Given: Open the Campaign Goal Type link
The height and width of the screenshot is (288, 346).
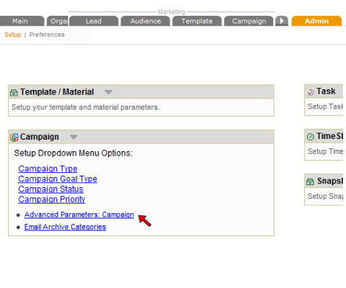Looking at the screenshot, I should click(58, 179).
